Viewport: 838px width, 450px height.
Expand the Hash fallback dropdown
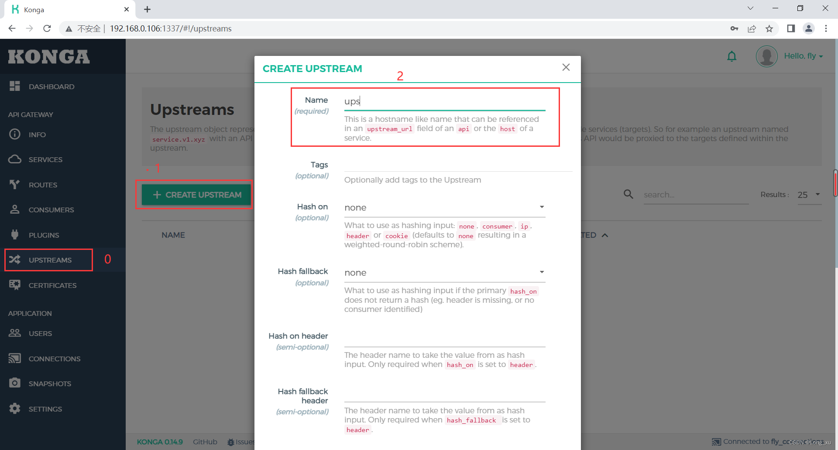point(445,273)
